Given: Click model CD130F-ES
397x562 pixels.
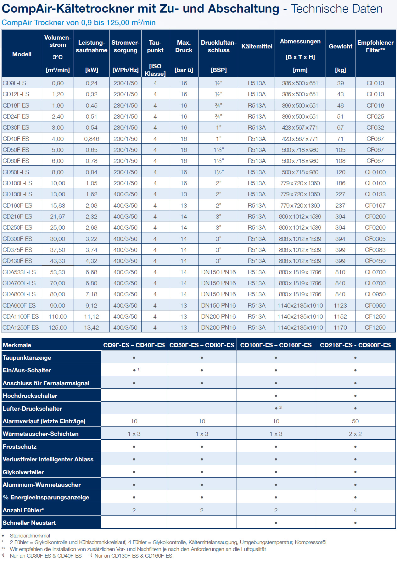Looking at the screenshot, I should click(x=18, y=194).
